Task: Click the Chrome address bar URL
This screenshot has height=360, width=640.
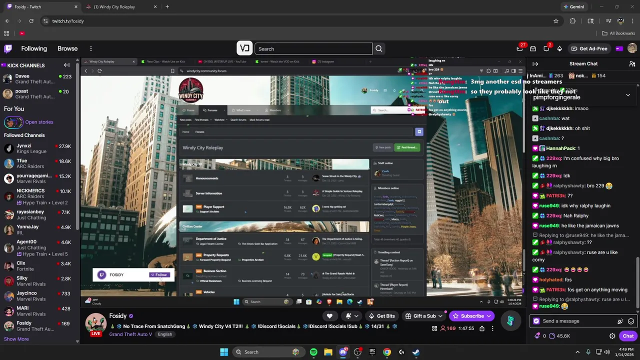Action: [x=68, y=21]
